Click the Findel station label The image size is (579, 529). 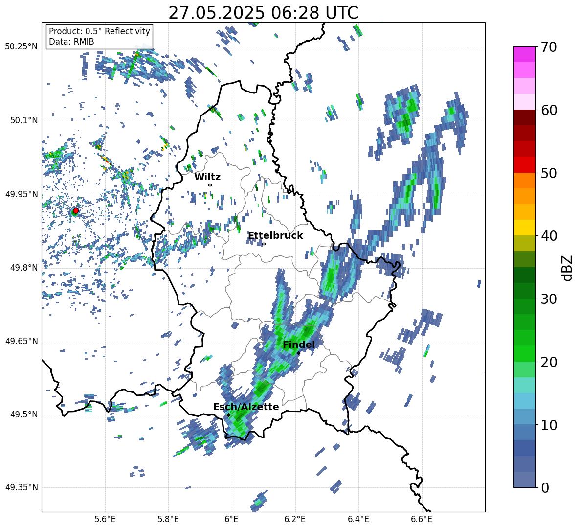pyautogui.click(x=299, y=345)
